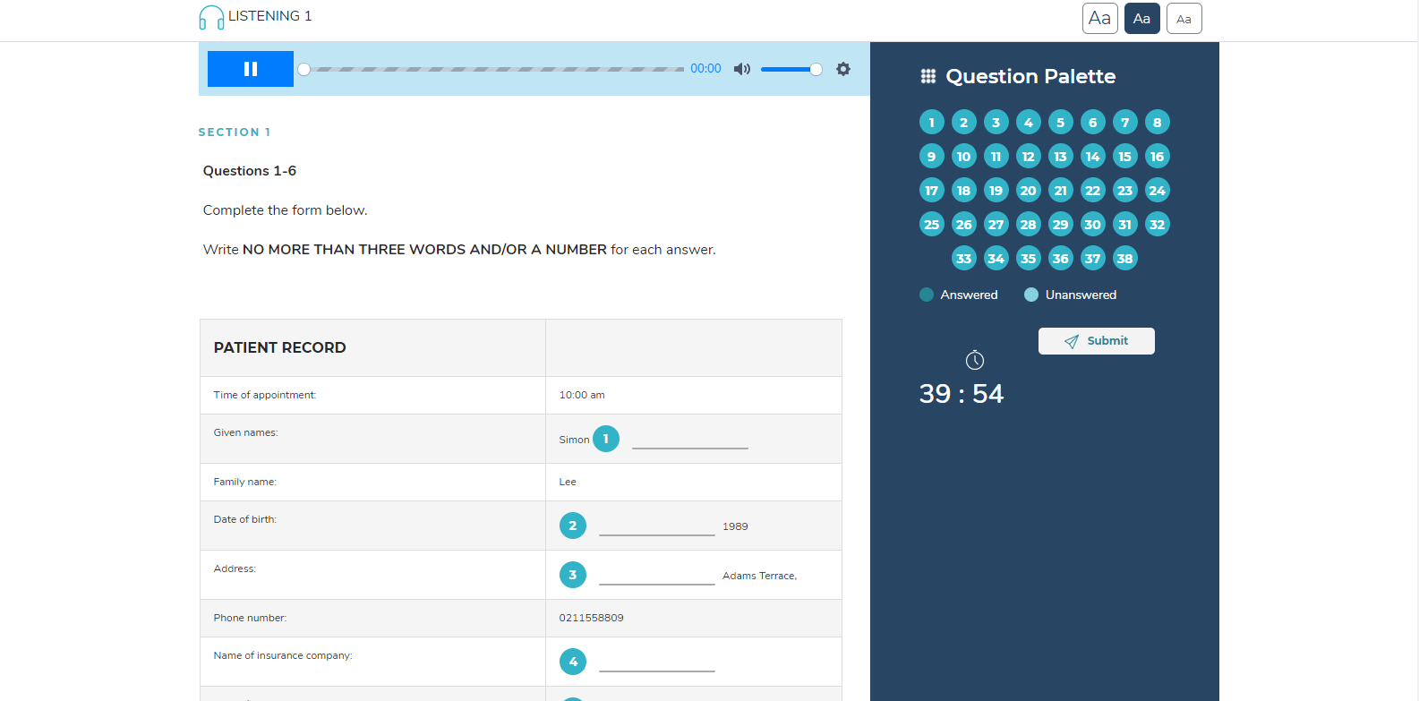This screenshot has width=1419, height=701.
Task: Click address answer blank for question 3
Action: (x=657, y=576)
